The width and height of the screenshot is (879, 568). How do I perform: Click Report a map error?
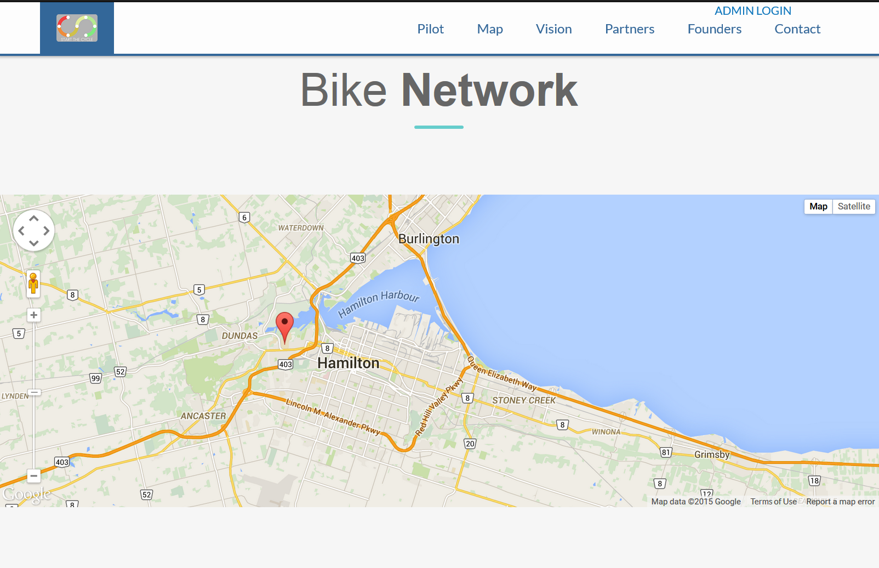pos(840,502)
